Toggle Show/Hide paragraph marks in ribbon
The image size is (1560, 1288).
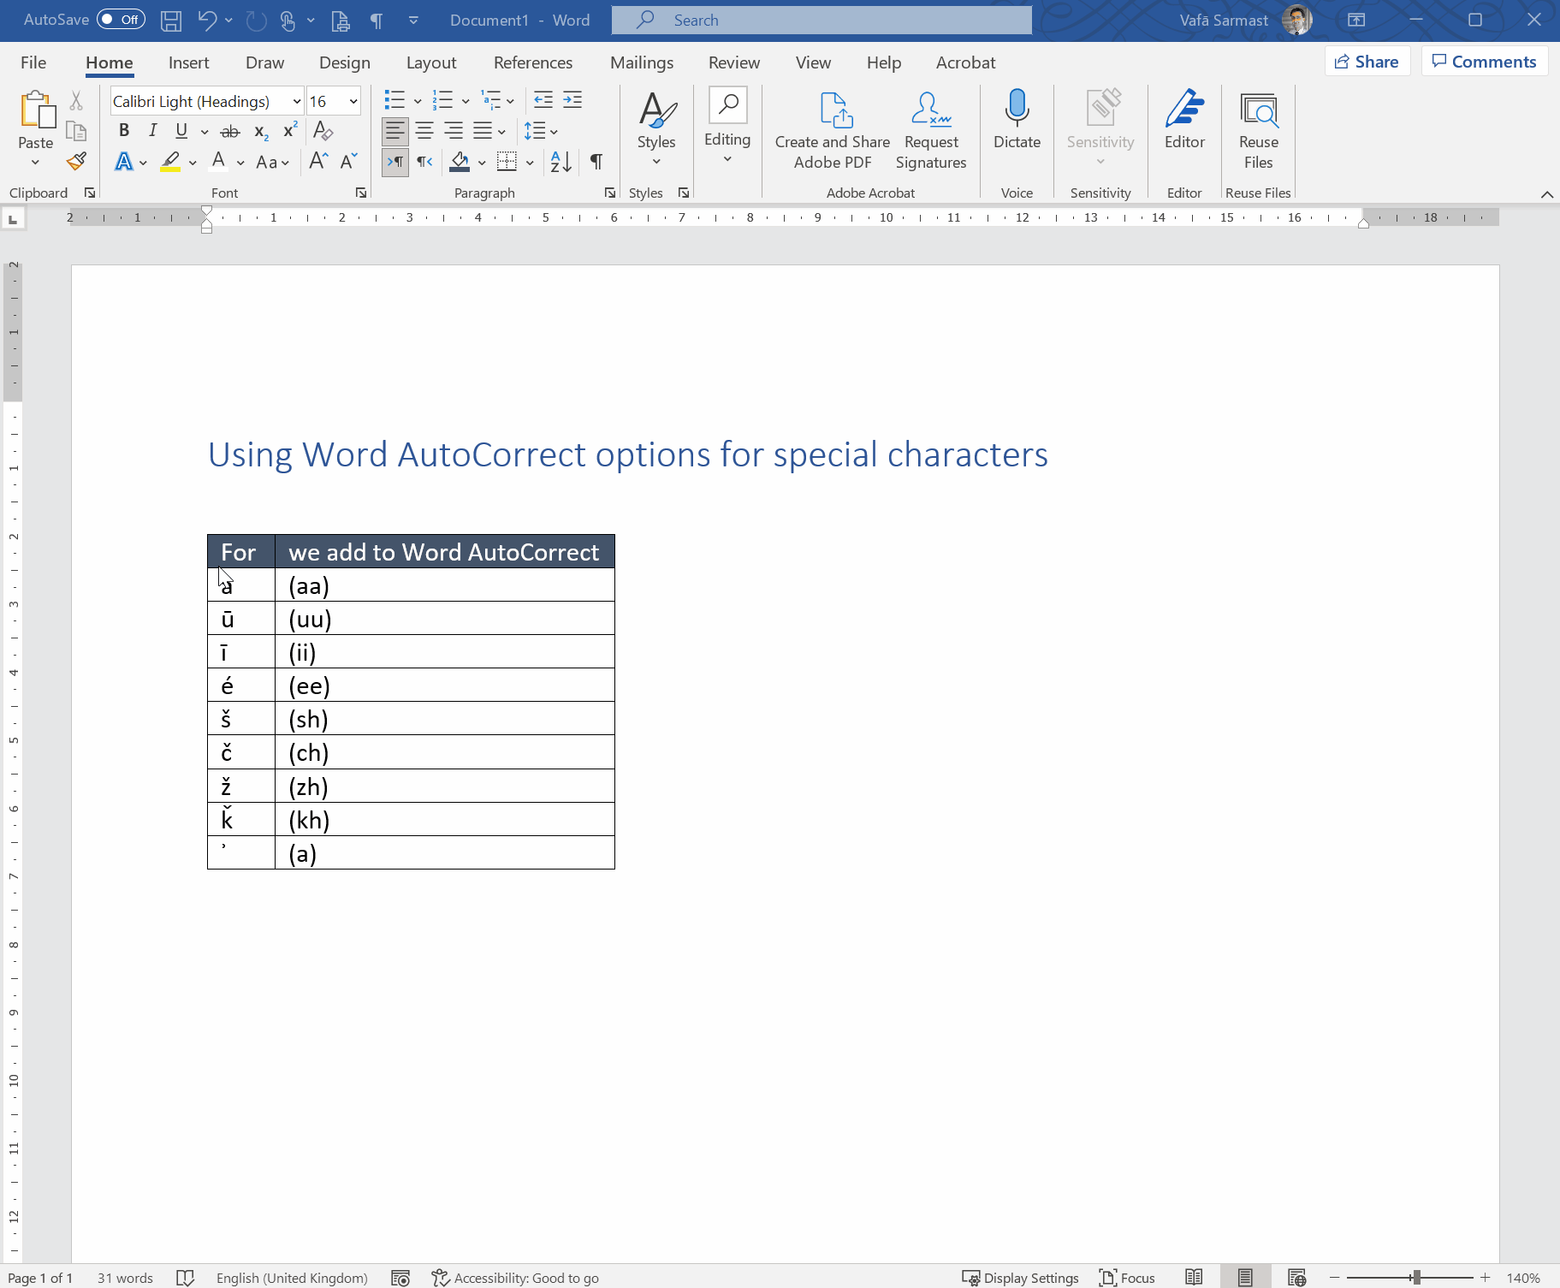tap(596, 161)
